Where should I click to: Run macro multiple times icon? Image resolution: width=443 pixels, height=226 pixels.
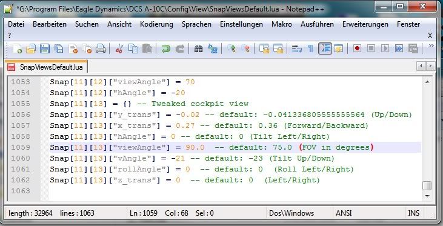399,48
